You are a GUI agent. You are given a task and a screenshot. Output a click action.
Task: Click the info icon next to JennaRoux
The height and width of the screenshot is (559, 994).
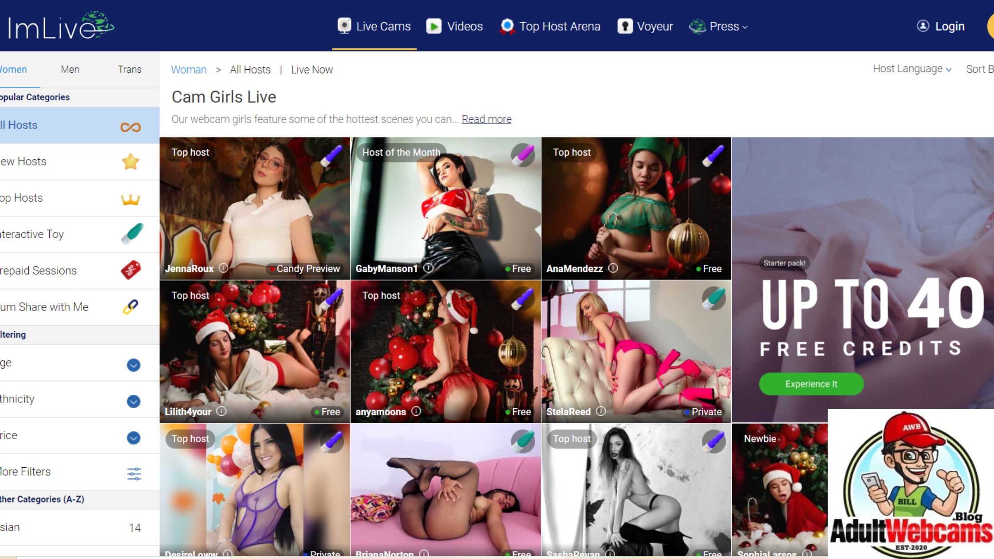click(224, 268)
